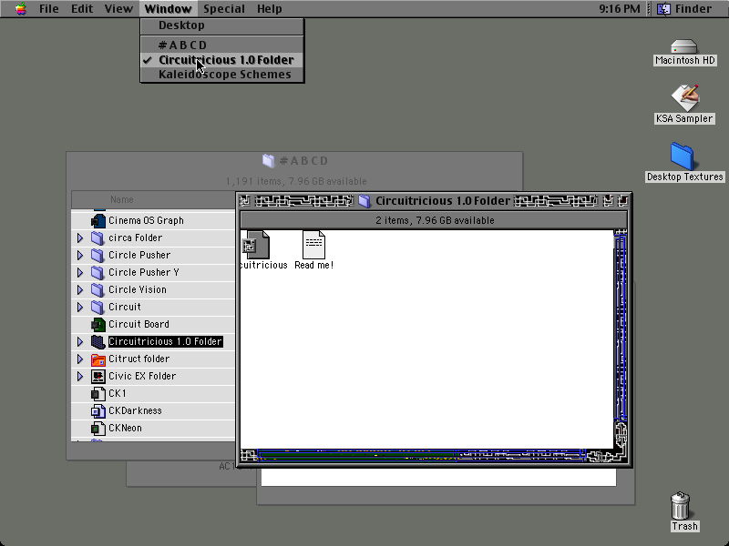Click the CK1 file icon
The width and height of the screenshot is (729, 546).
98,394
